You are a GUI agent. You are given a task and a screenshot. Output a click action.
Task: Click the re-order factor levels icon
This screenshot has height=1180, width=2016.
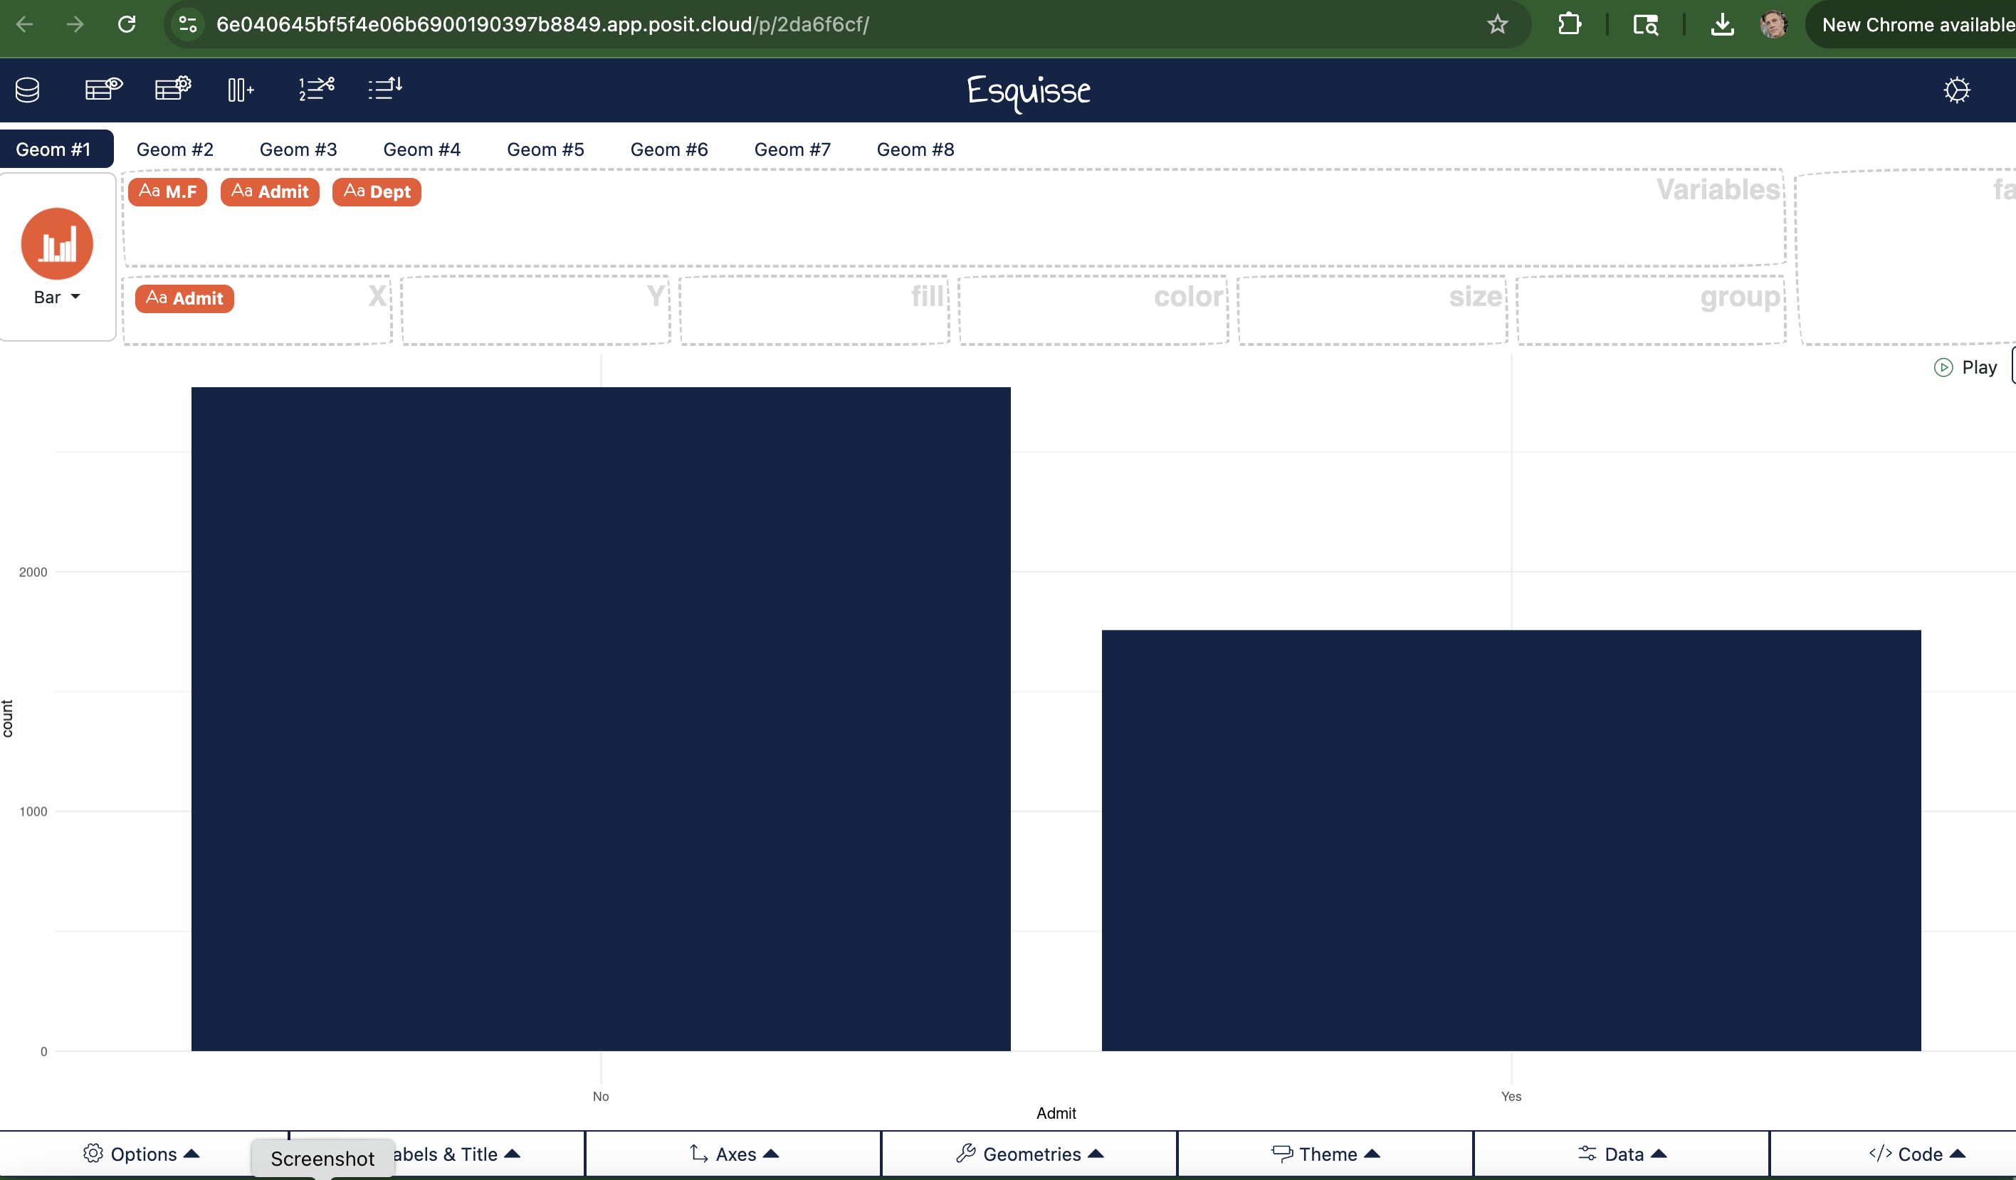tap(385, 88)
